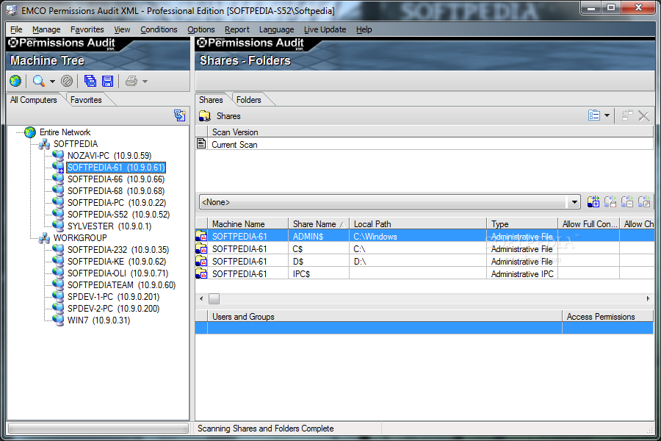Select SOFTPEDIA-61 (10.9.0.61) in tree
The width and height of the screenshot is (661, 441).
[116, 168]
